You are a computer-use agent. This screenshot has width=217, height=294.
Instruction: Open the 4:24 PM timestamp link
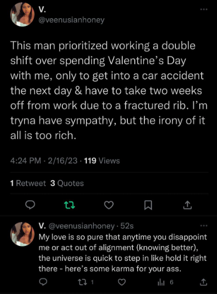[x=26, y=161]
